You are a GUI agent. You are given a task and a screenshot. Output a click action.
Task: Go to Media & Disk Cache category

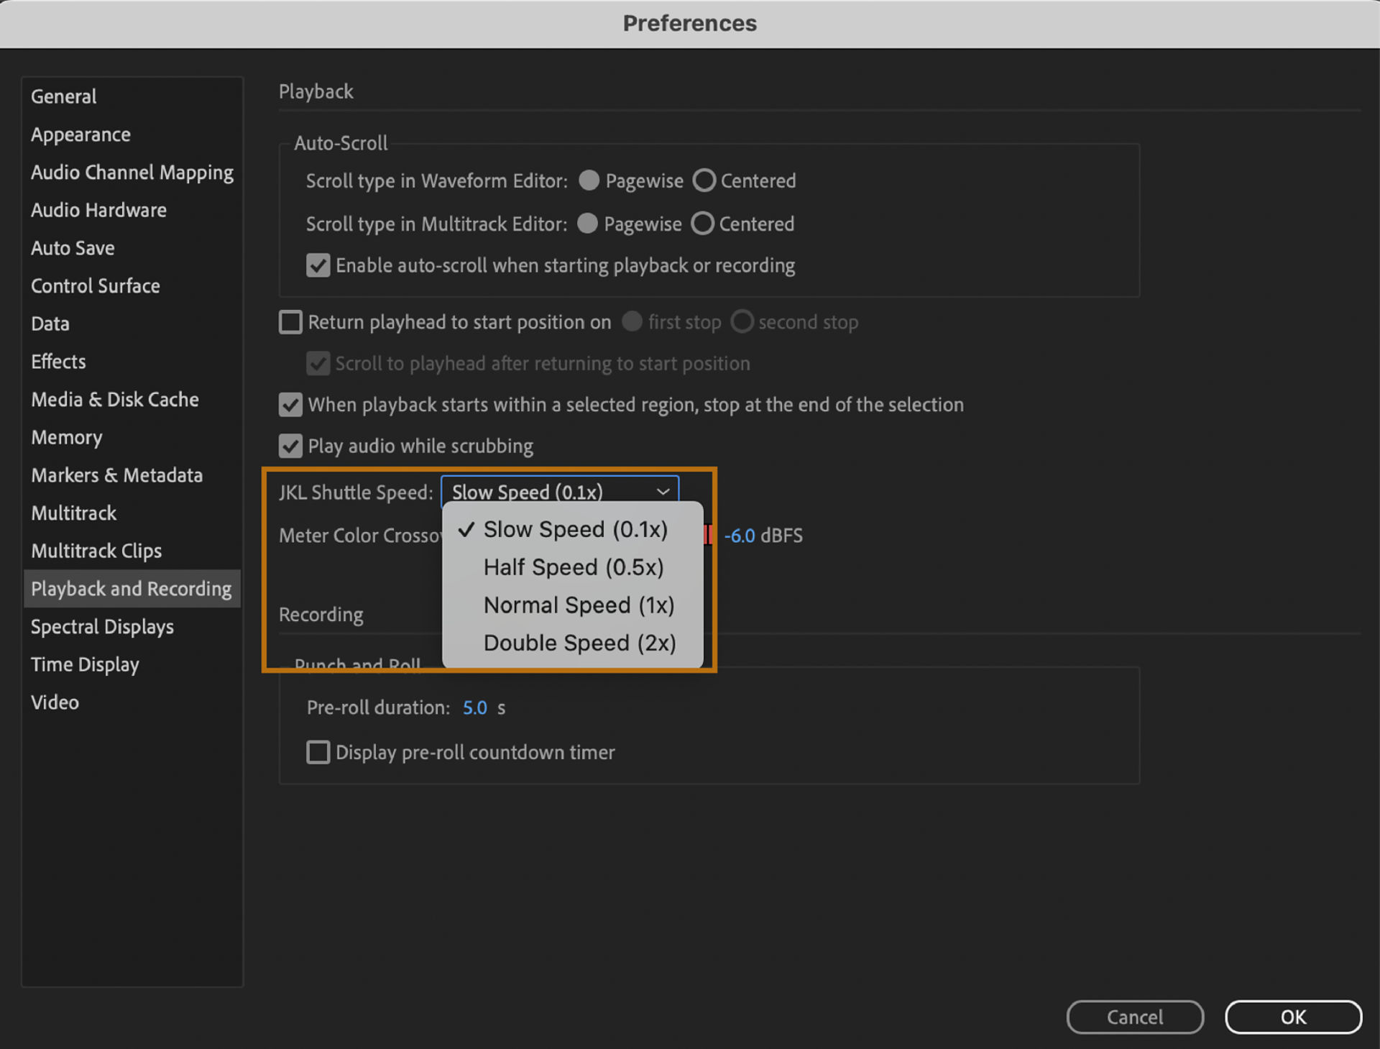[115, 400]
